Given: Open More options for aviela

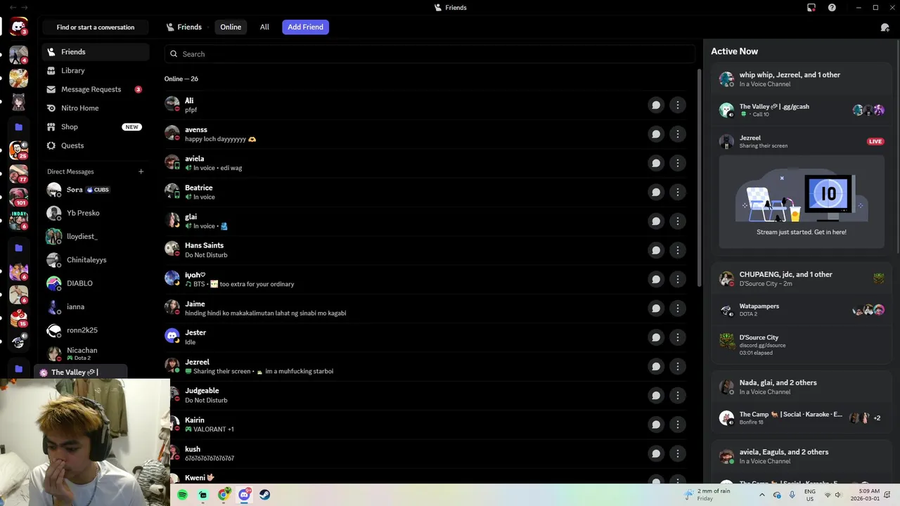Looking at the screenshot, I should pyautogui.click(x=677, y=163).
